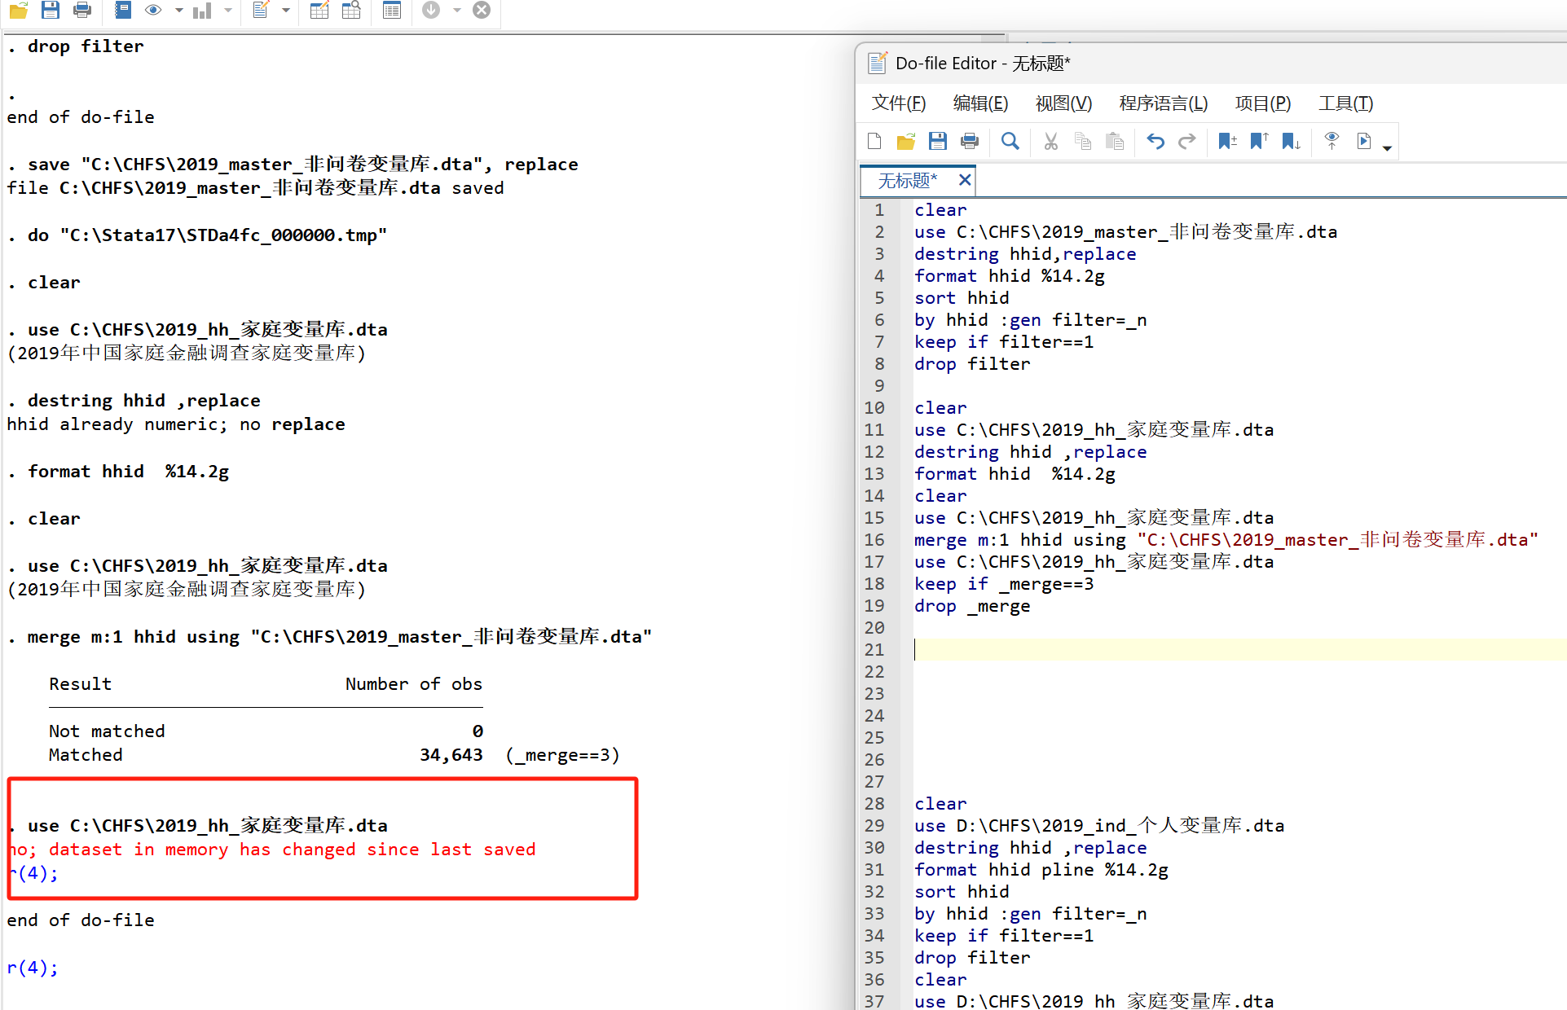The image size is (1567, 1010).
Task: Click the Find magnifier icon in Do-file Editor
Action: 1010,142
